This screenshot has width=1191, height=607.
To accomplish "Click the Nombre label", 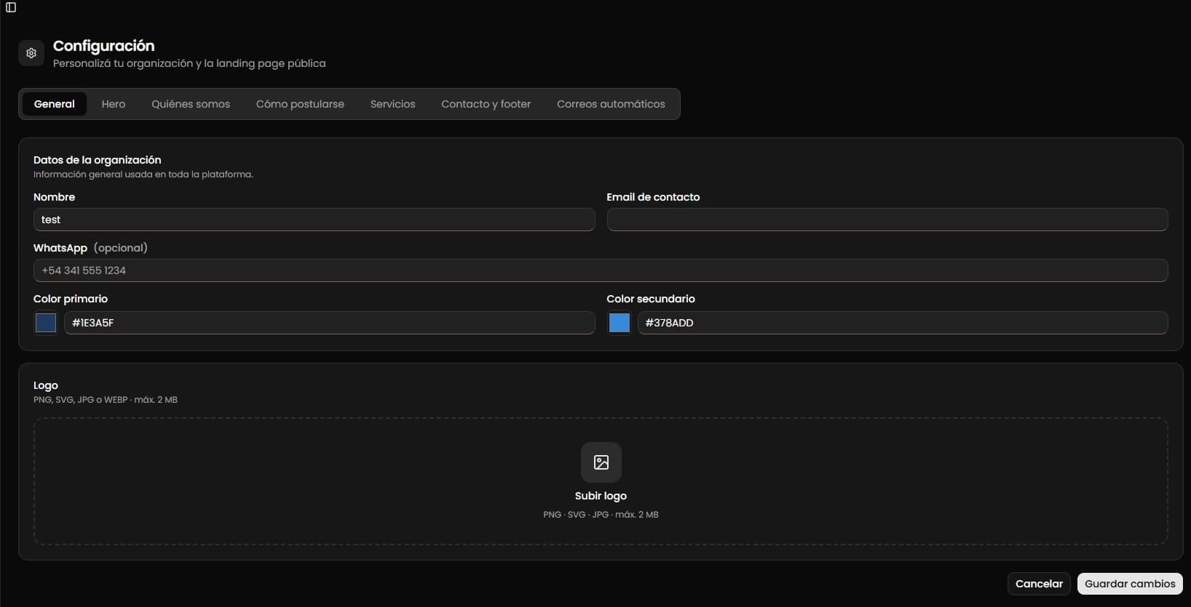I will 54,197.
